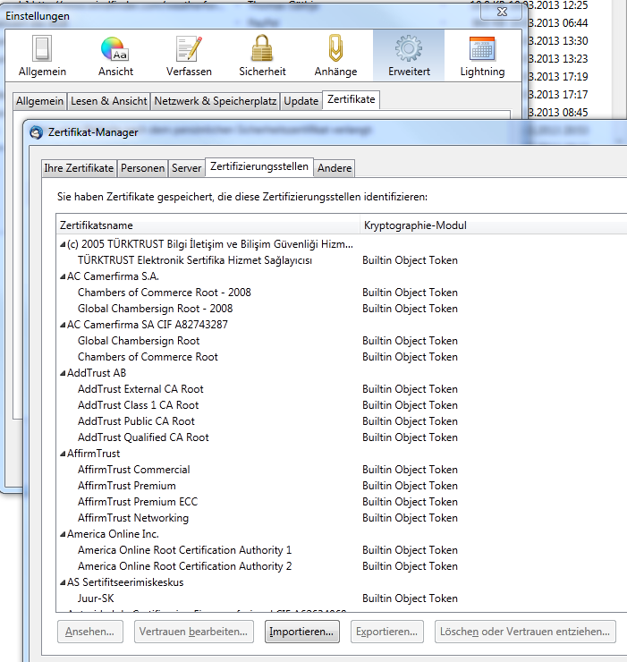Select AddTrust Public CA Root

136,421
